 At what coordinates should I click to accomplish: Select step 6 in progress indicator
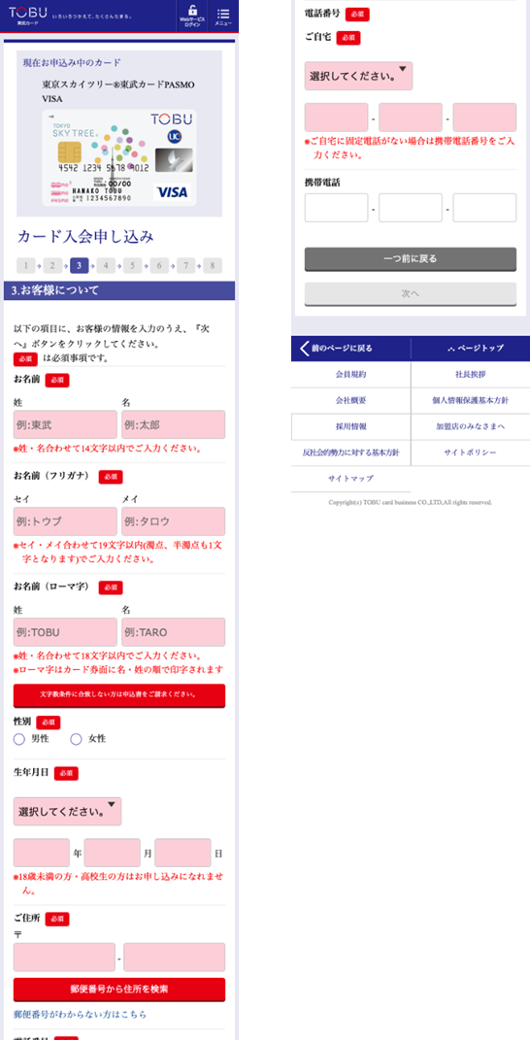click(x=158, y=266)
